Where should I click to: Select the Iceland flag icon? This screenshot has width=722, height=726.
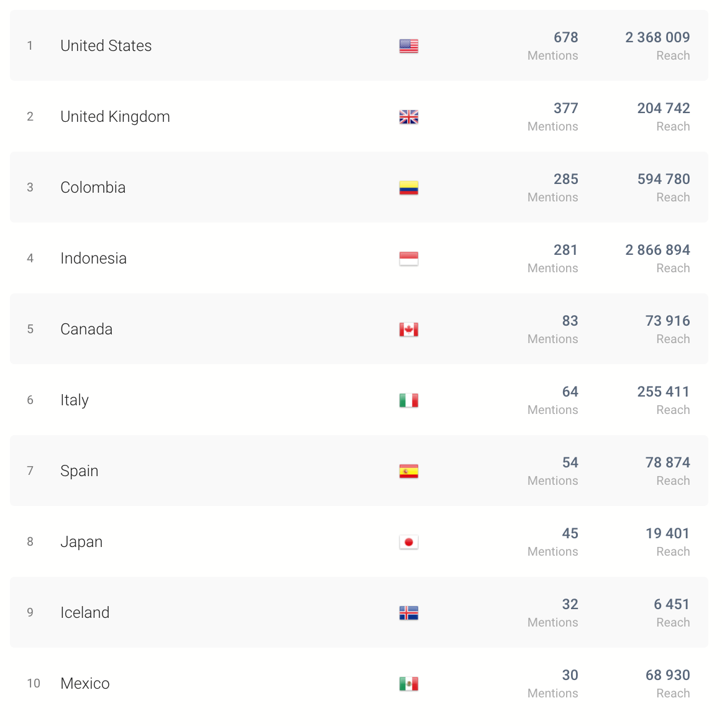[409, 613]
